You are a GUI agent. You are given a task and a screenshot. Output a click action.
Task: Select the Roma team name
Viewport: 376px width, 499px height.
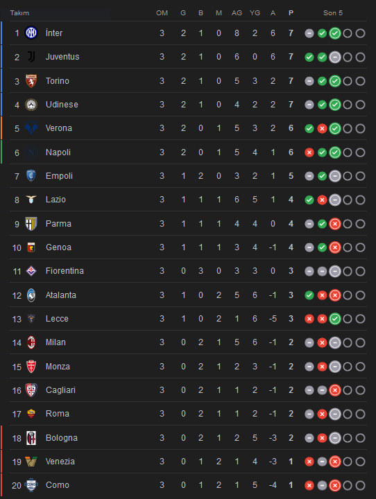tap(58, 414)
